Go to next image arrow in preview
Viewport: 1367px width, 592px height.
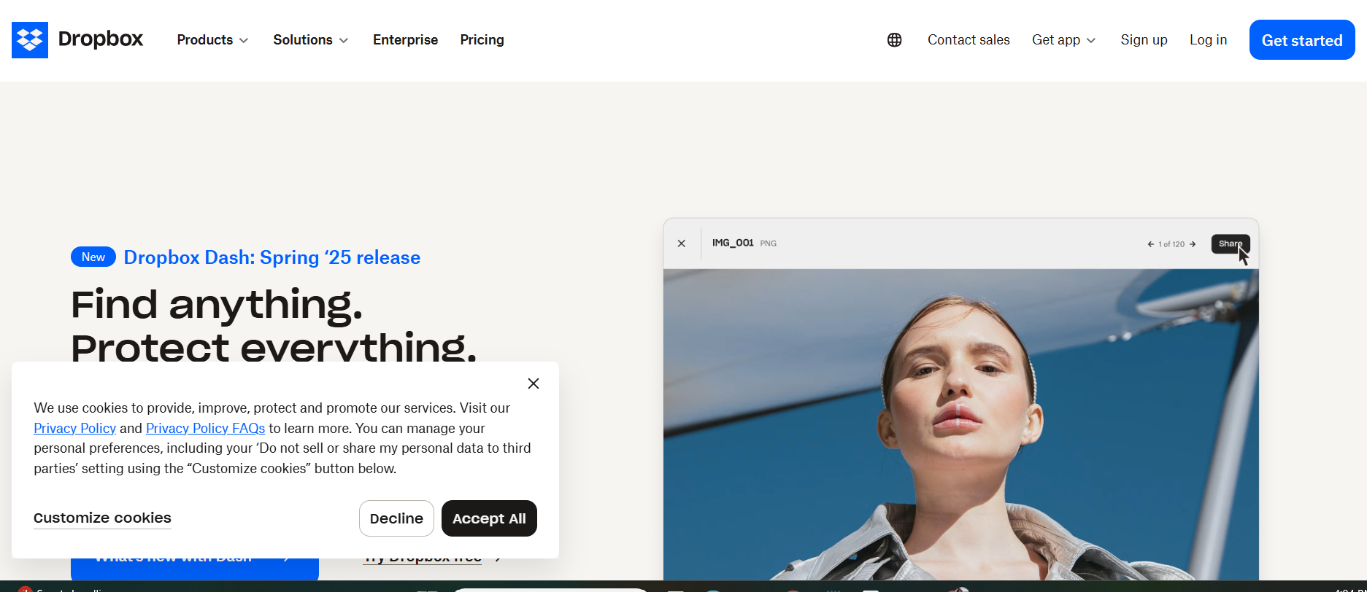(x=1193, y=244)
